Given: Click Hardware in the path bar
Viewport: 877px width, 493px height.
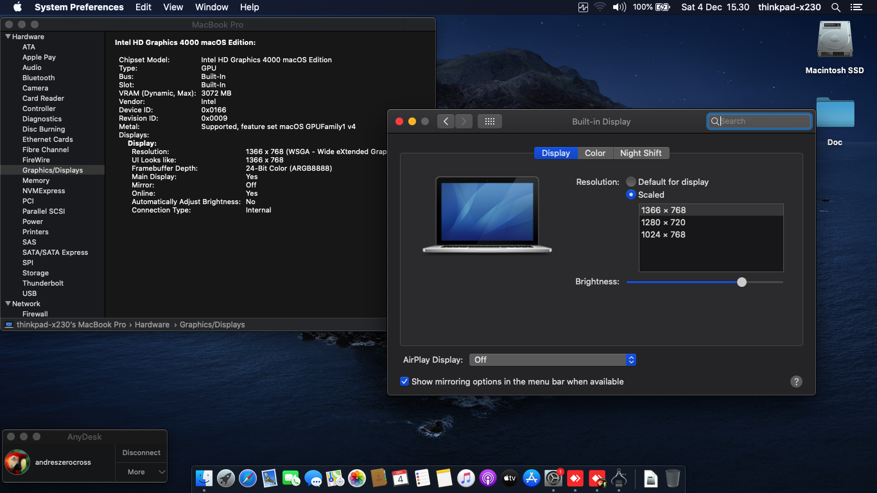Looking at the screenshot, I should (152, 325).
